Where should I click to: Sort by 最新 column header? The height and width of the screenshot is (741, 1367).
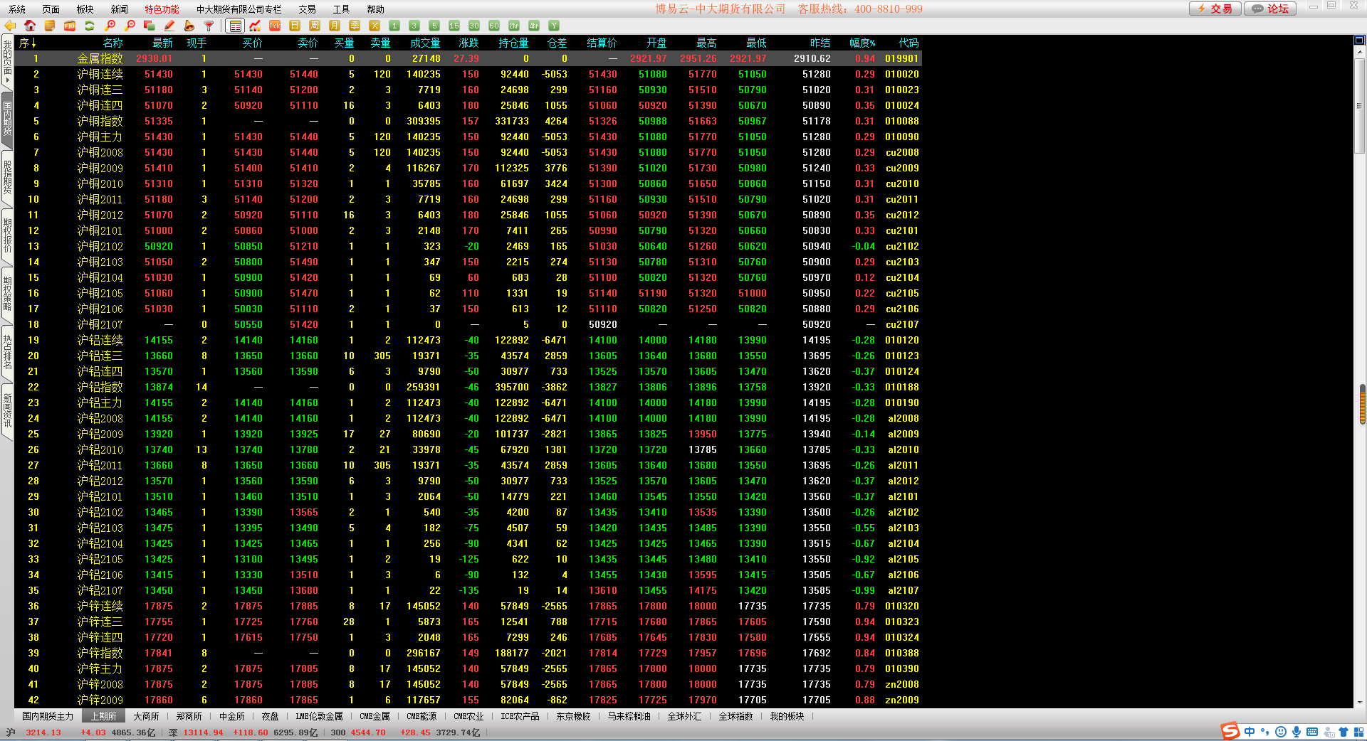[162, 43]
